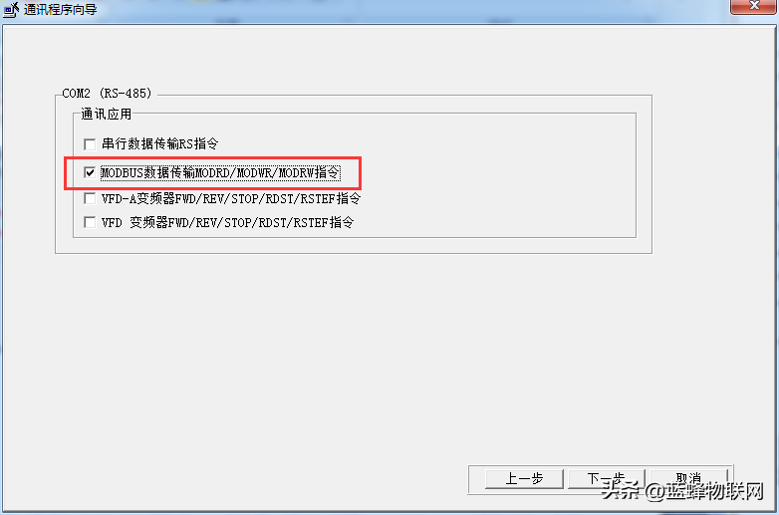The width and height of the screenshot is (779, 515).
Task: Click the 串行数据传输RS指令 label text
Action: [160, 144]
